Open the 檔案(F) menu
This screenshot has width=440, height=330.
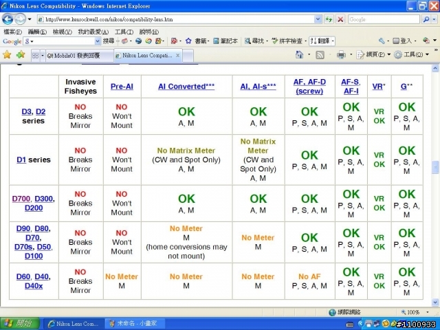(12, 32)
